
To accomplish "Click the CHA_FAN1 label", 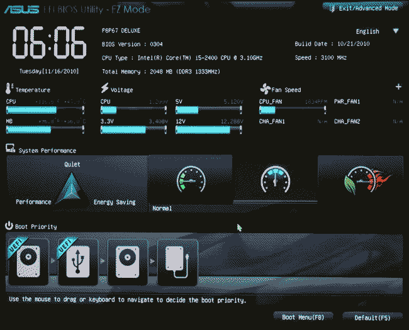I will pyautogui.click(x=272, y=121).
